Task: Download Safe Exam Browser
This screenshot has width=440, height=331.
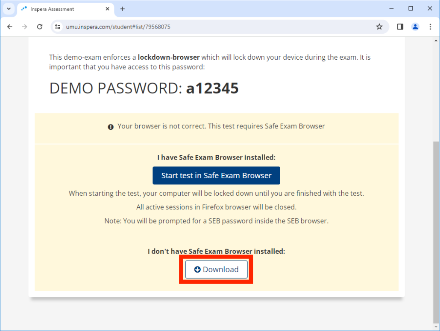Action: [216, 269]
